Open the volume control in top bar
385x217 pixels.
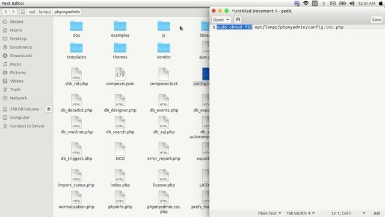pos(352,3)
